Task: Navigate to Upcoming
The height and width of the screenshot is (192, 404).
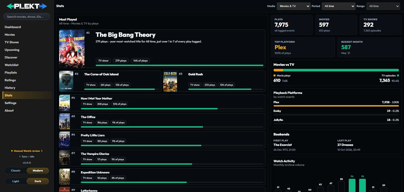Action: [27, 50]
